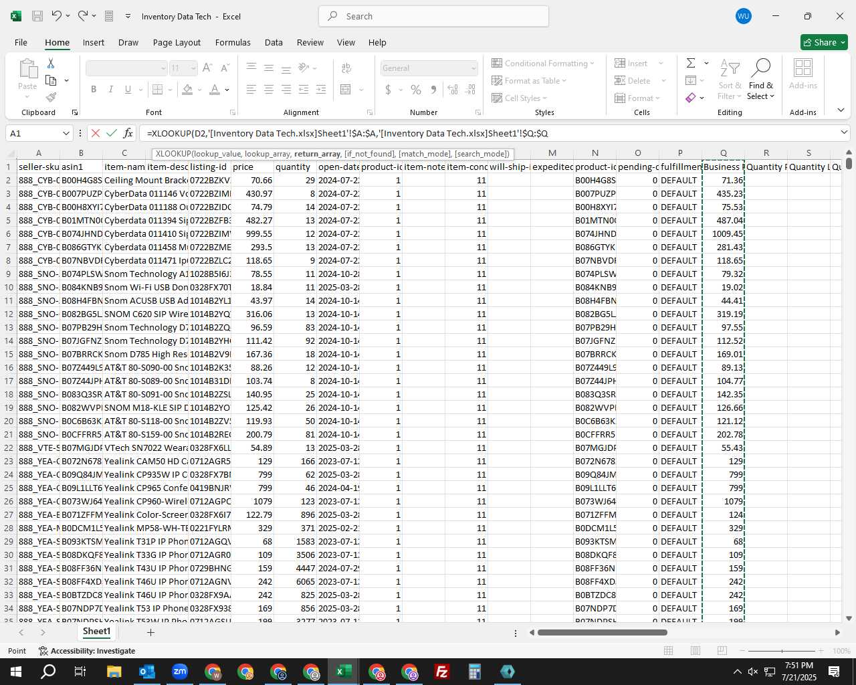
Task: Click the Wrap Text icon
Action: point(346,68)
